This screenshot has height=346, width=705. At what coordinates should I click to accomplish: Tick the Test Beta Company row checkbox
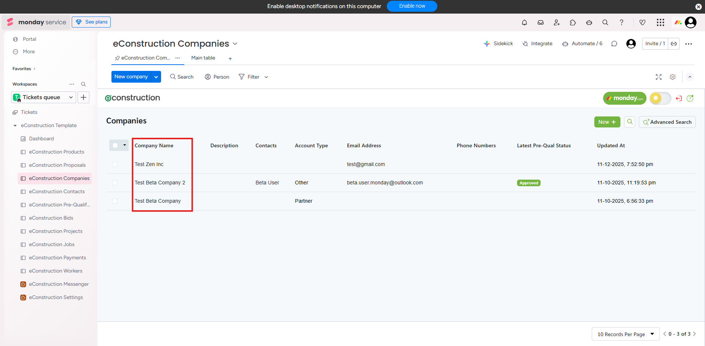coord(115,201)
